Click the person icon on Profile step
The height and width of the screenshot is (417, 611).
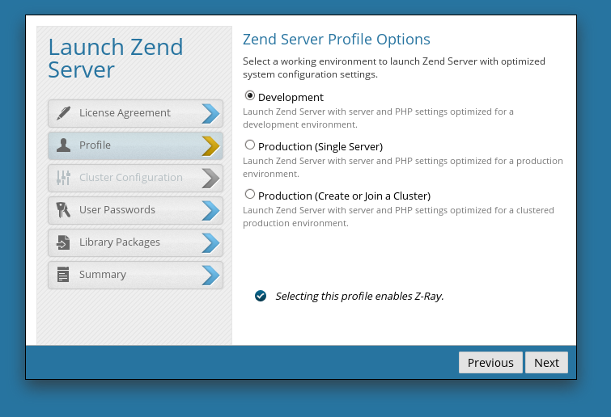point(63,145)
